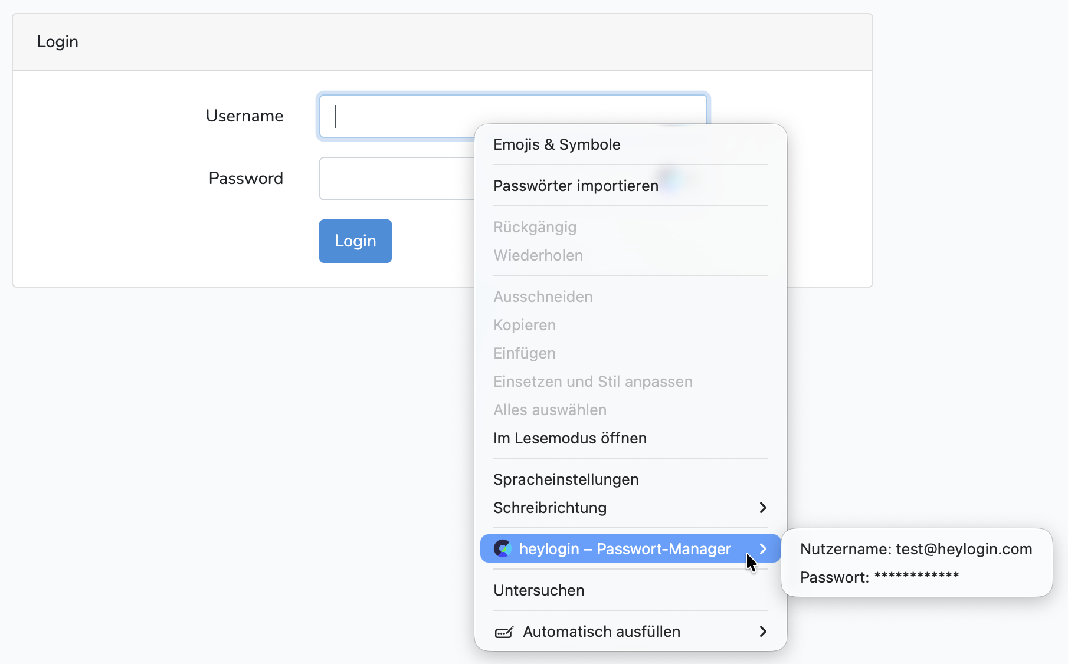
Task: Select Emojis & Symbole menu entry
Action: pyautogui.click(x=556, y=144)
